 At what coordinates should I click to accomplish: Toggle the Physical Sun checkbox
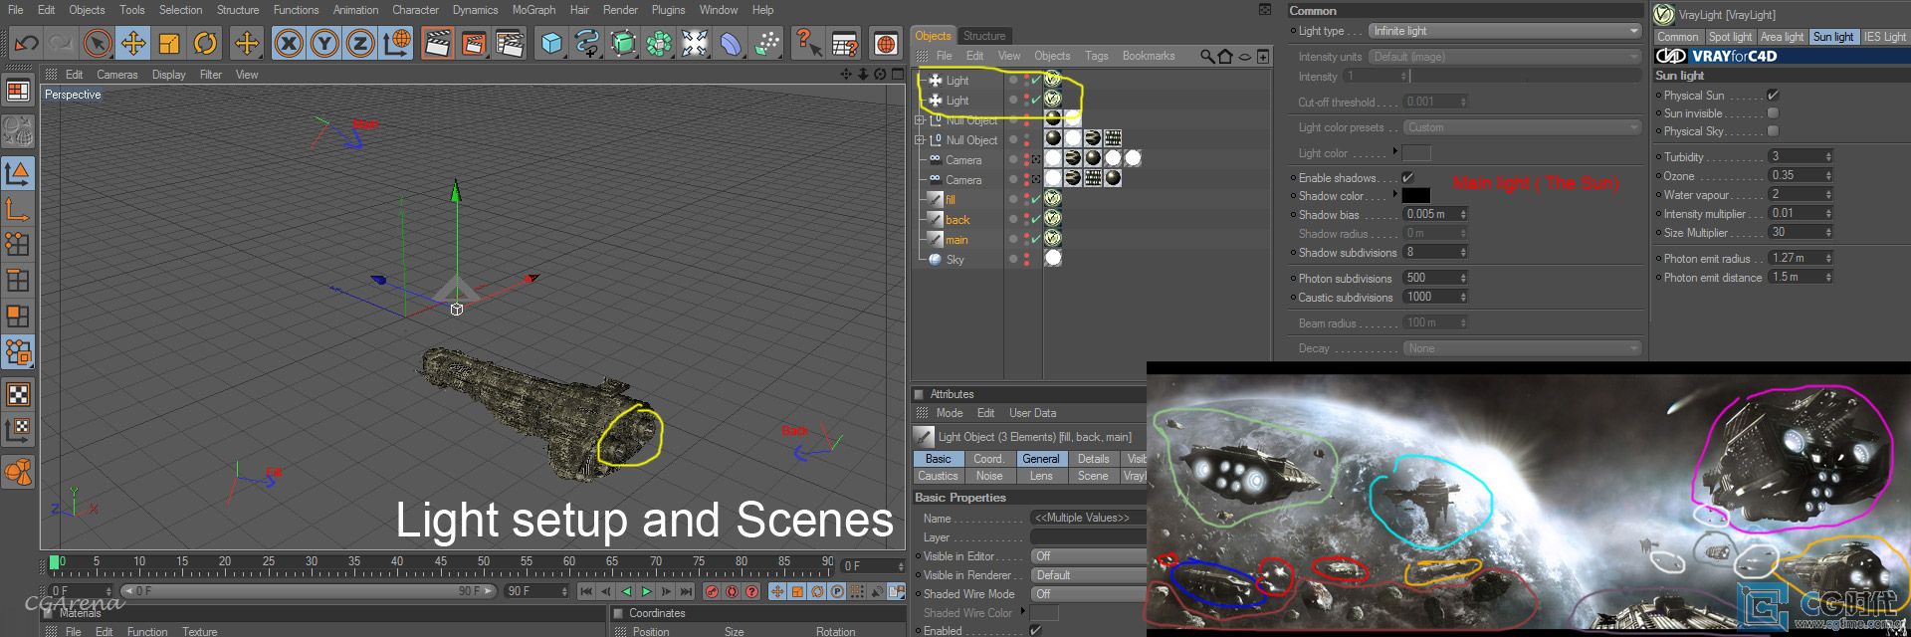[1773, 95]
